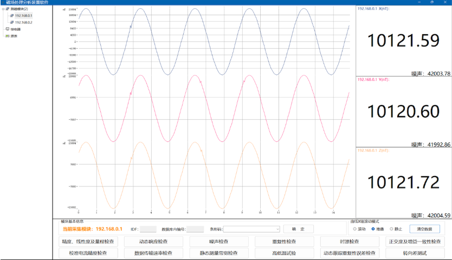Select the 静止 static mode radio button
Viewport: 452px width, 260px height.
coord(391,229)
